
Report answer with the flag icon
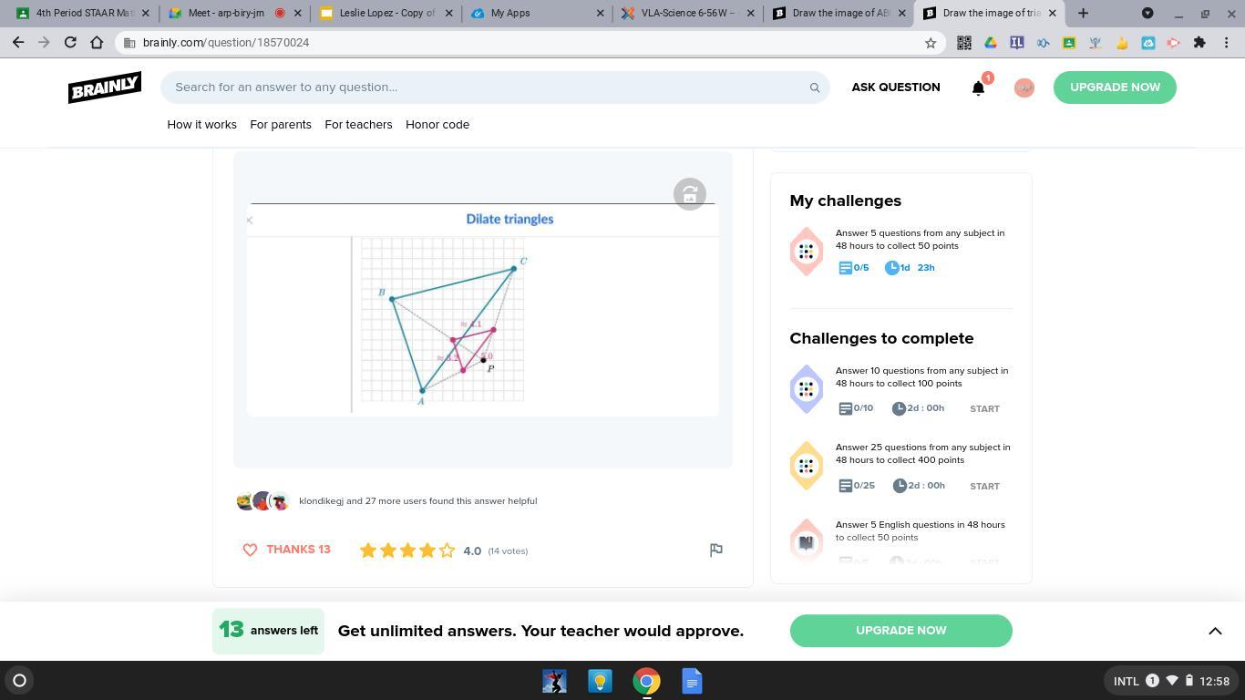click(x=716, y=550)
